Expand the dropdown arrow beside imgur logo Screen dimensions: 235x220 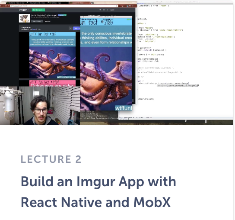29,10
